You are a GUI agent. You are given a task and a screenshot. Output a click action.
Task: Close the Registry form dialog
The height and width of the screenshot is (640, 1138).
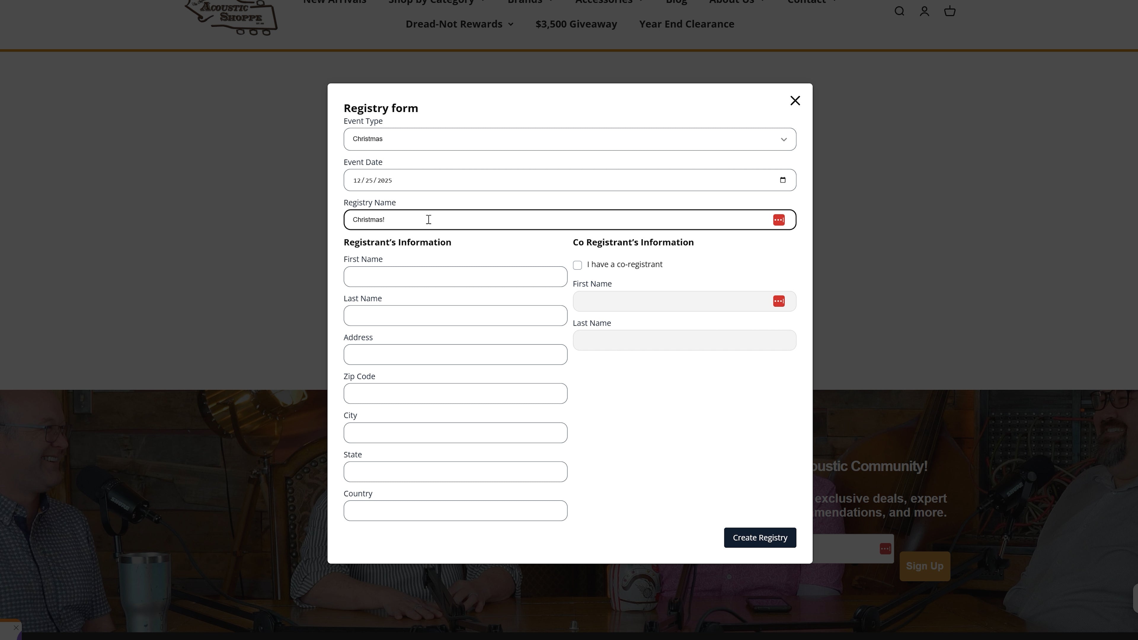[795, 101]
